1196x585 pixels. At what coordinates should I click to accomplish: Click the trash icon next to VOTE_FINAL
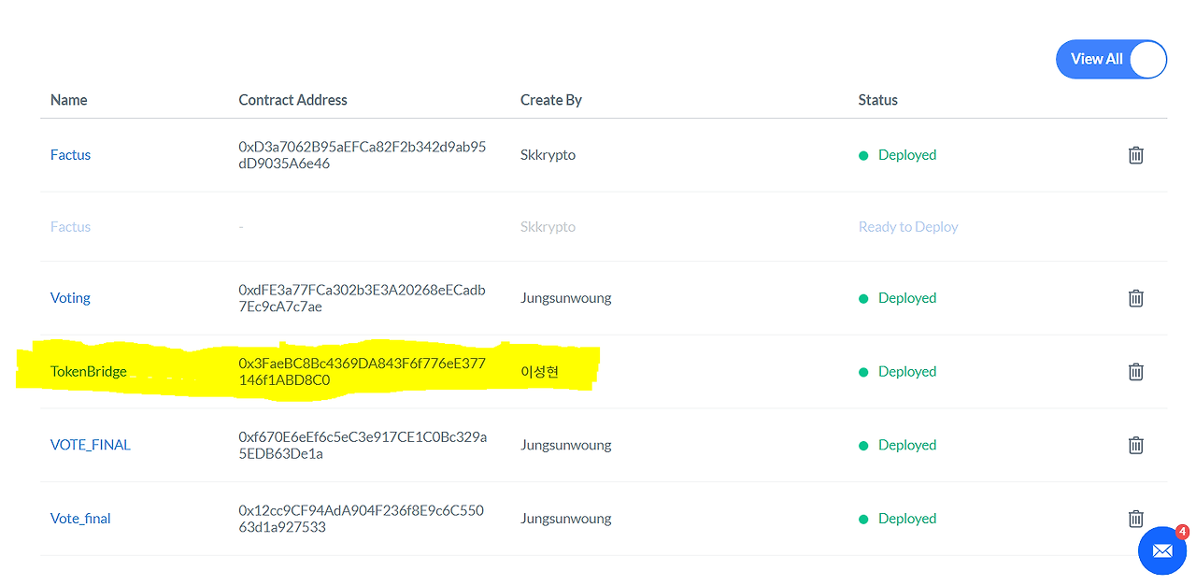[1135, 445]
